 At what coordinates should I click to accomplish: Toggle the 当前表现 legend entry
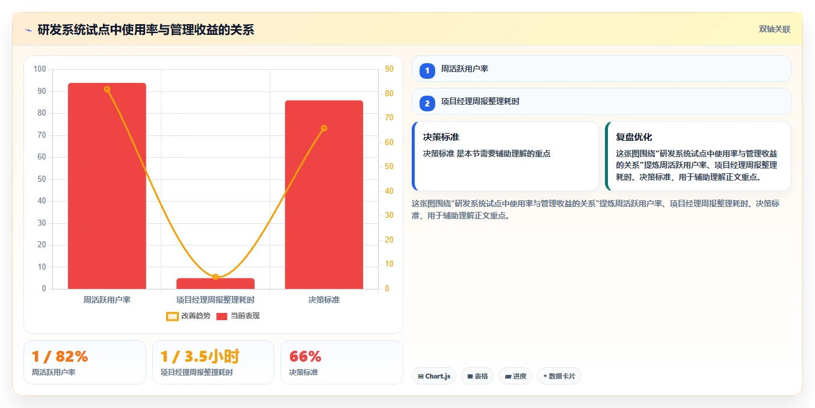coord(238,316)
